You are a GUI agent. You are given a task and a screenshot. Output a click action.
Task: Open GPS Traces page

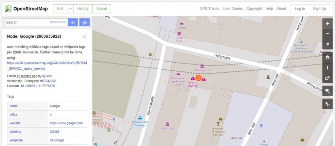(x=209, y=9)
